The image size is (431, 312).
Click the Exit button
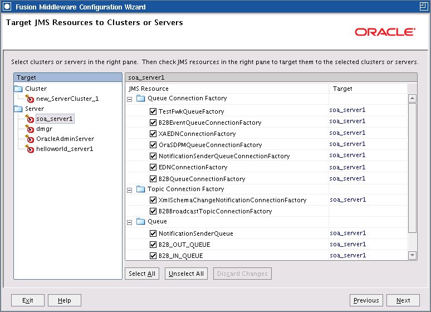coord(28,300)
